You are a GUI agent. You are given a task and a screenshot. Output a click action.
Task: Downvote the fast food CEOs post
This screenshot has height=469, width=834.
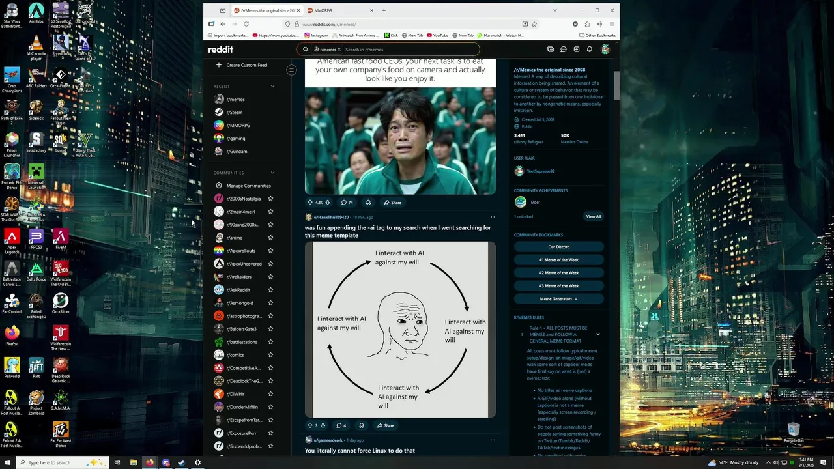click(327, 203)
